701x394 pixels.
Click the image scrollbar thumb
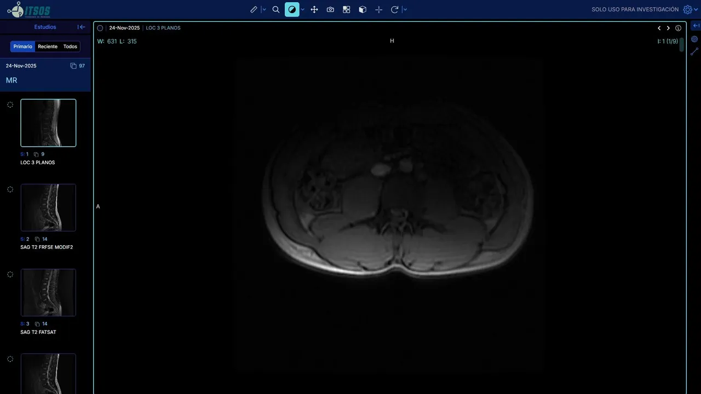click(682, 44)
